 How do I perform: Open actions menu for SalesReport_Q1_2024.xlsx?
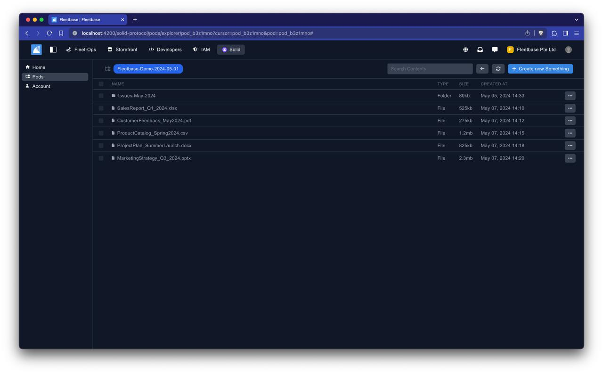[570, 108]
